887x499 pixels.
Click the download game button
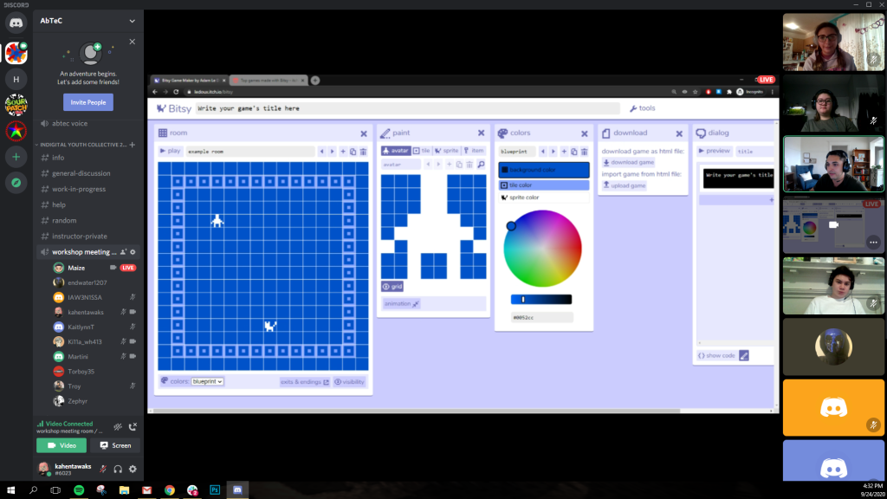pyautogui.click(x=628, y=162)
